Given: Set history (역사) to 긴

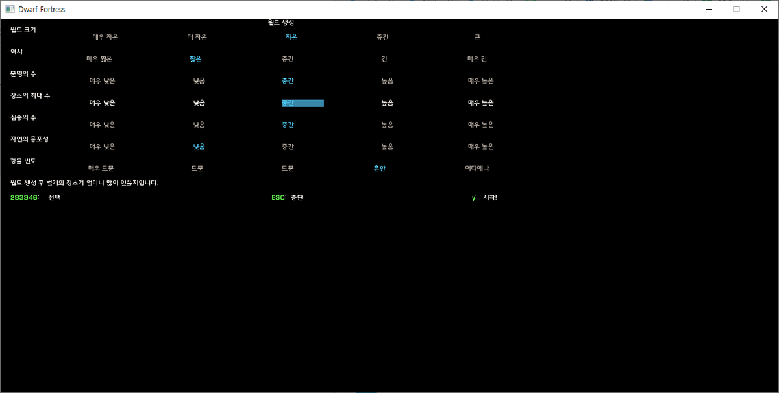Looking at the screenshot, I should (x=384, y=59).
